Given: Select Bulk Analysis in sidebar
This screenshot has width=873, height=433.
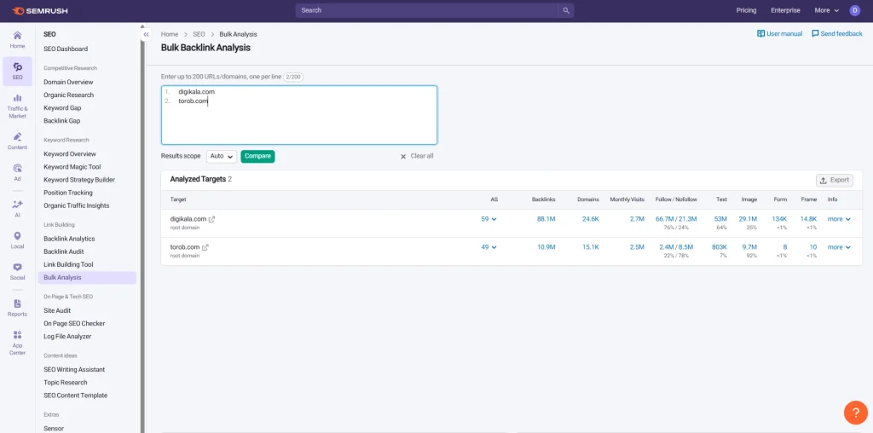Looking at the screenshot, I should 88,278.
